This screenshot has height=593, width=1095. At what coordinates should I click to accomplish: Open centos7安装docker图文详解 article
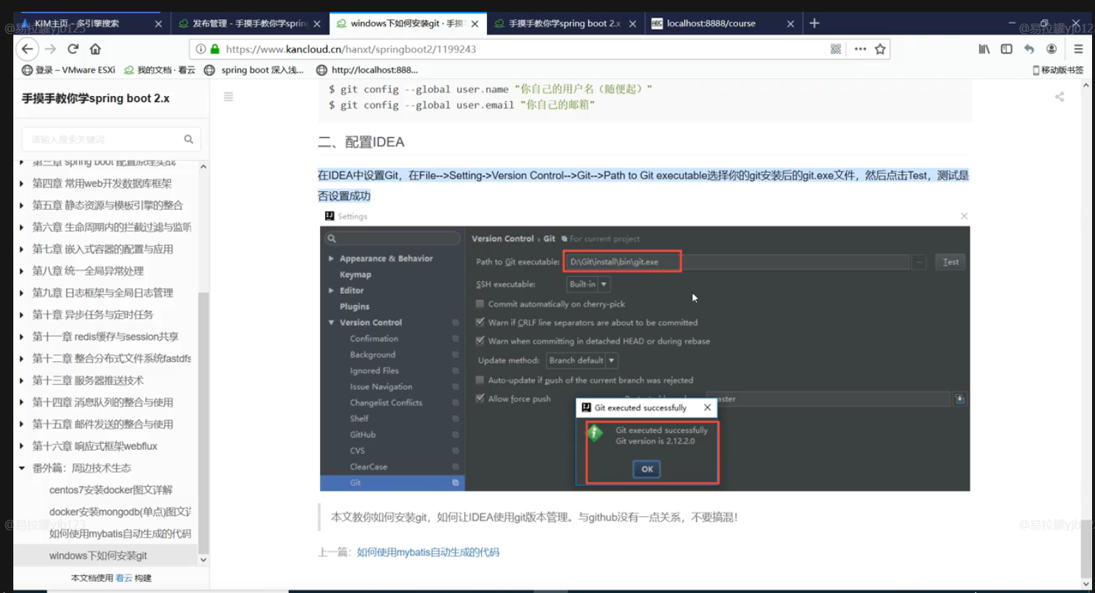click(x=111, y=490)
